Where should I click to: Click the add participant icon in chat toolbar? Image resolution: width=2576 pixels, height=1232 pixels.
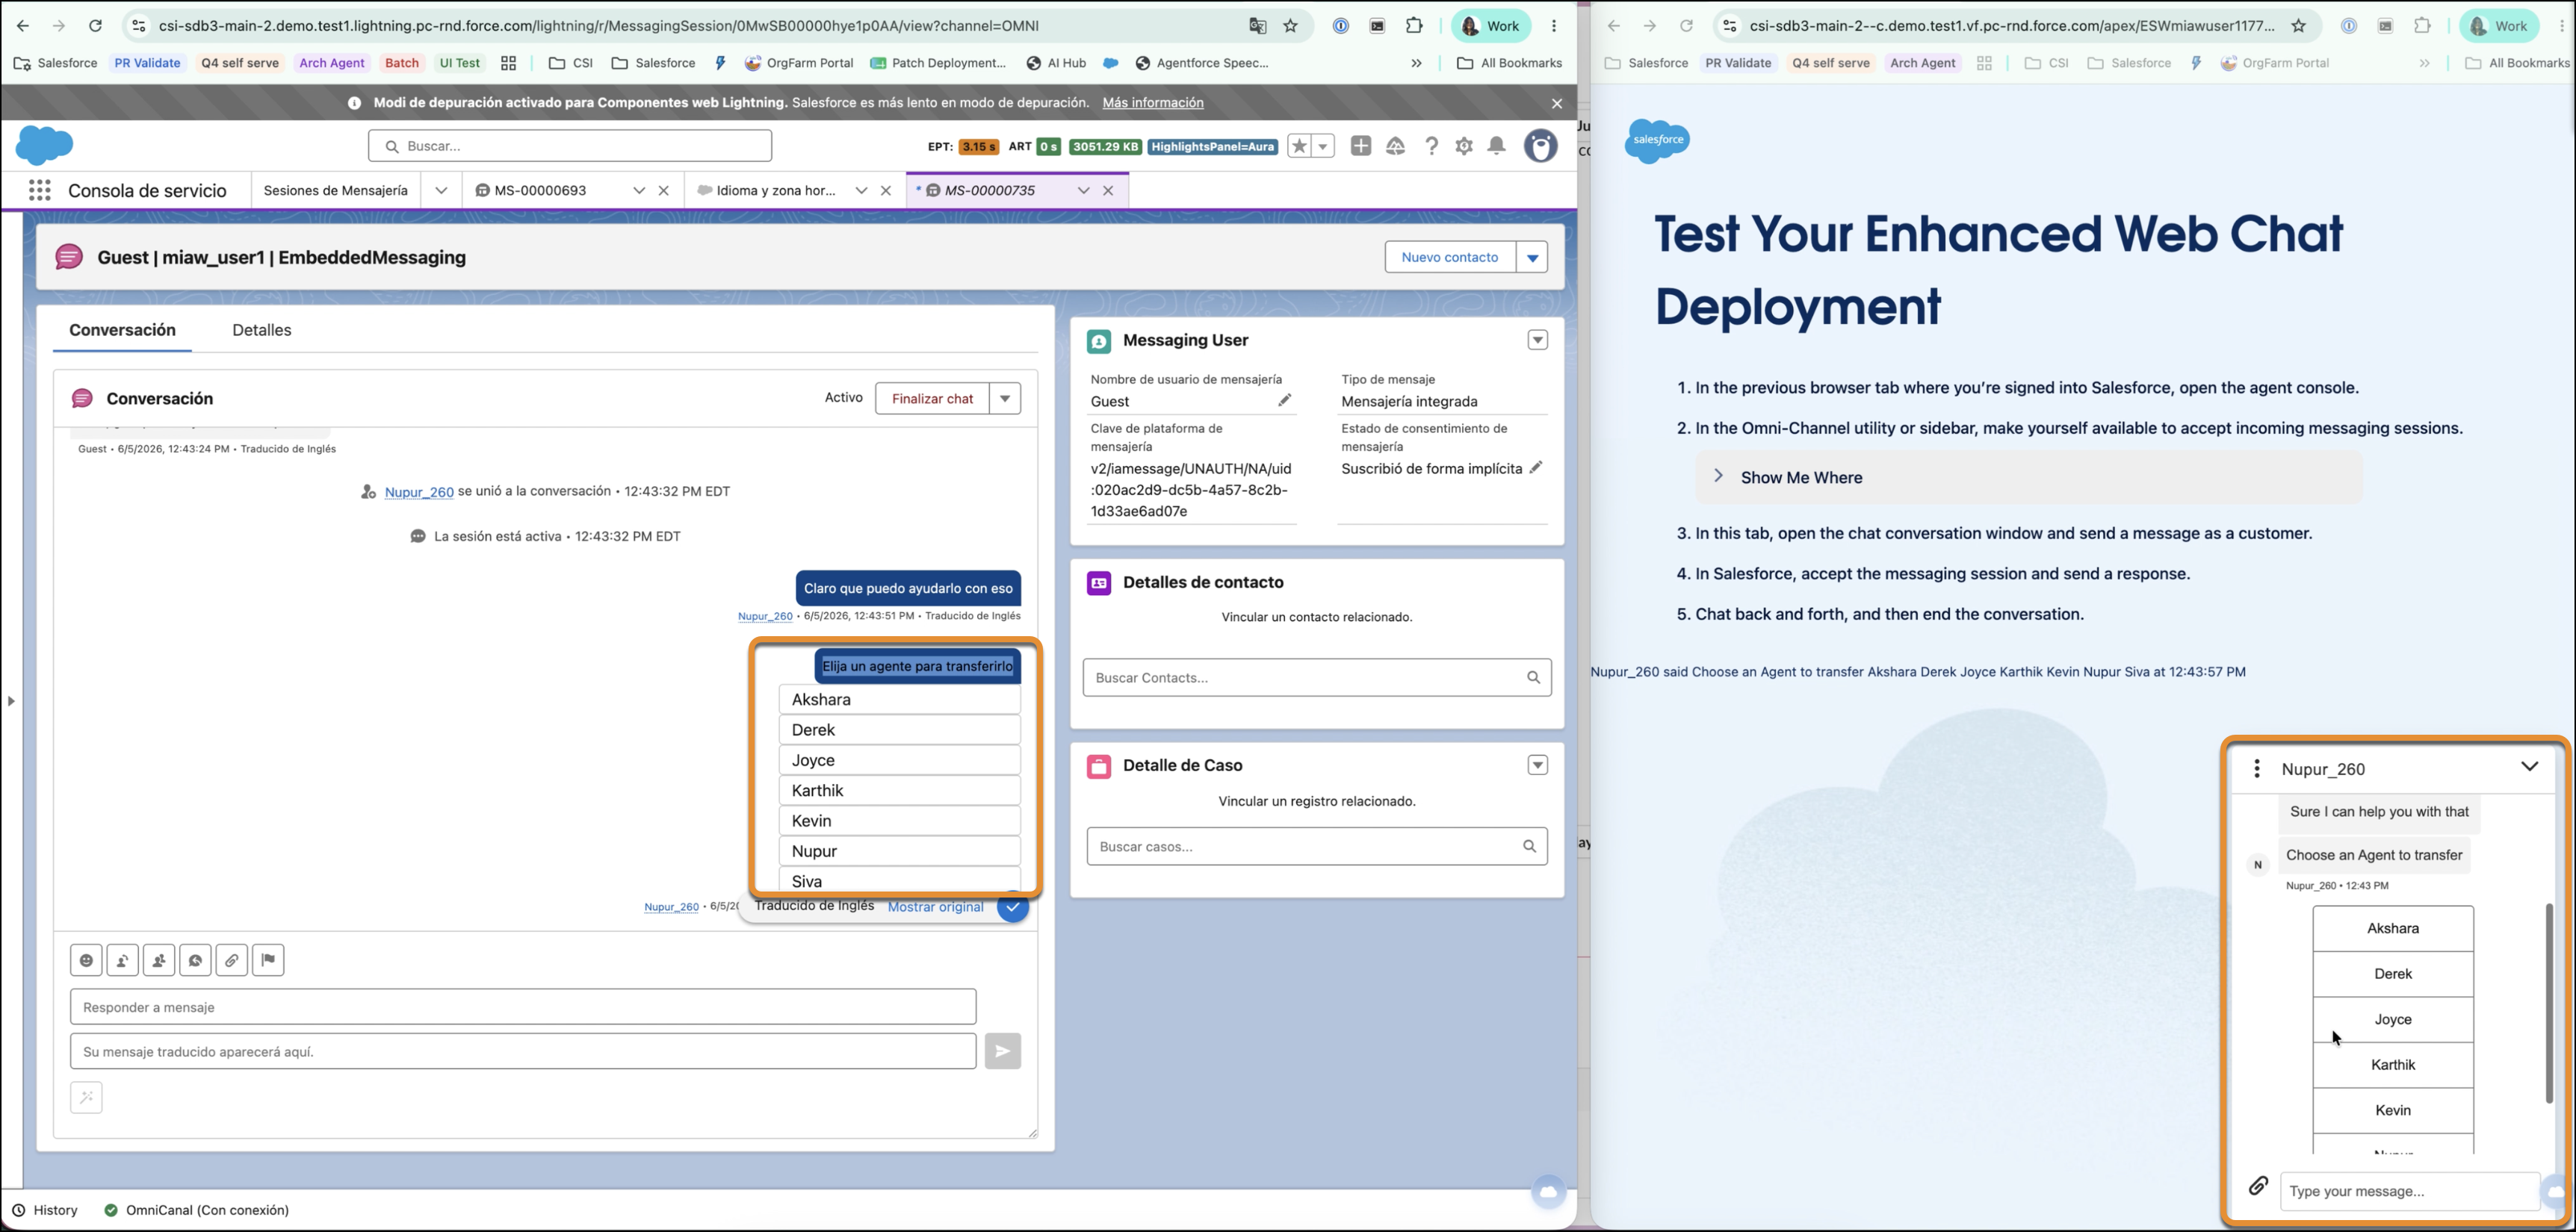point(159,960)
